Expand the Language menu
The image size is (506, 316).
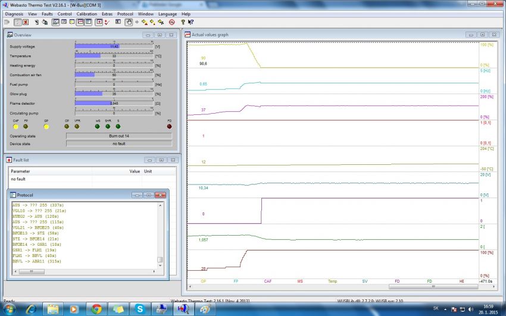point(167,13)
